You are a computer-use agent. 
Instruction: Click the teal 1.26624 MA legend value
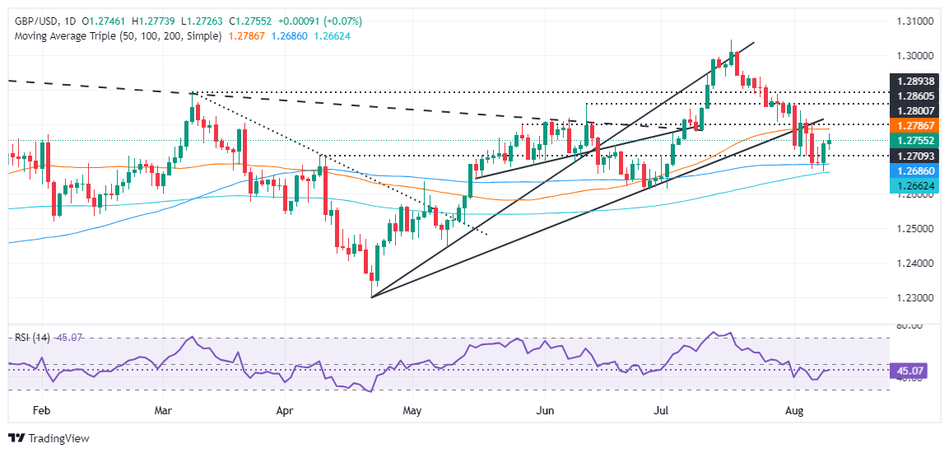[x=332, y=36]
